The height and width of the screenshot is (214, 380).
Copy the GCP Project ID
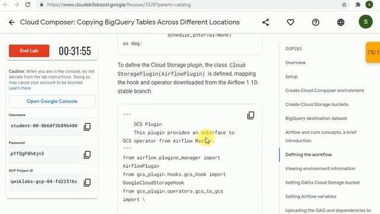tap(87, 182)
